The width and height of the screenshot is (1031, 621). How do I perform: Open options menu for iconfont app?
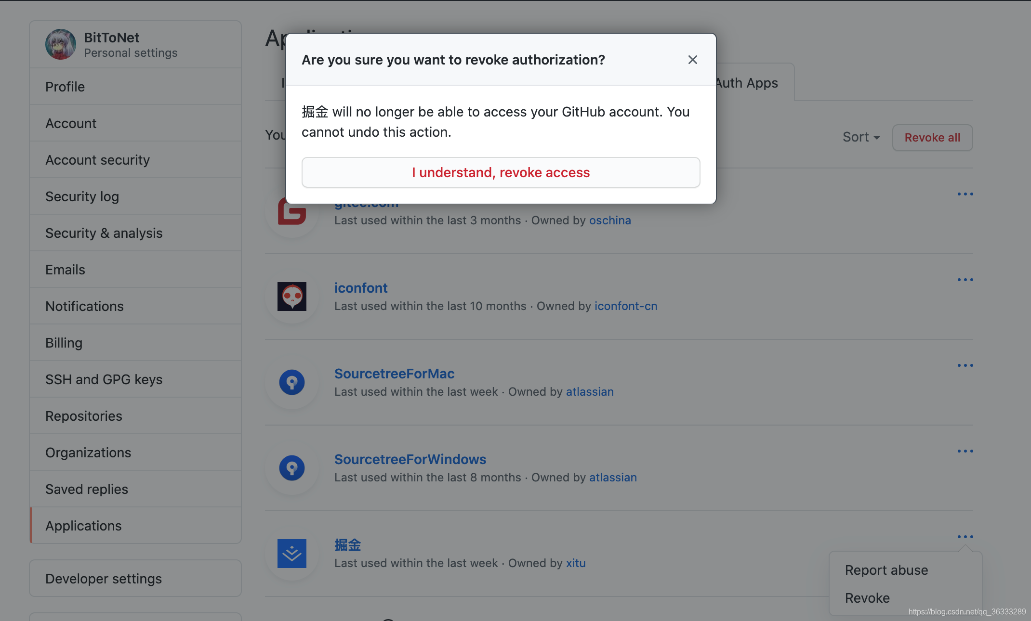[x=965, y=280]
